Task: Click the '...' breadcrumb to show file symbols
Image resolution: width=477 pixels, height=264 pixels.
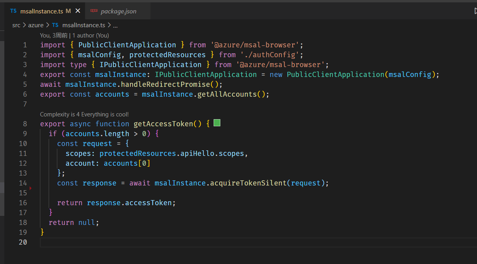Action: [x=115, y=25]
